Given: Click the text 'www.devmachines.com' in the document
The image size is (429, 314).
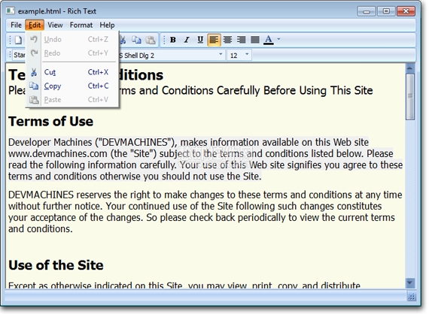Looking at the screenshot, I should point(58,154).
